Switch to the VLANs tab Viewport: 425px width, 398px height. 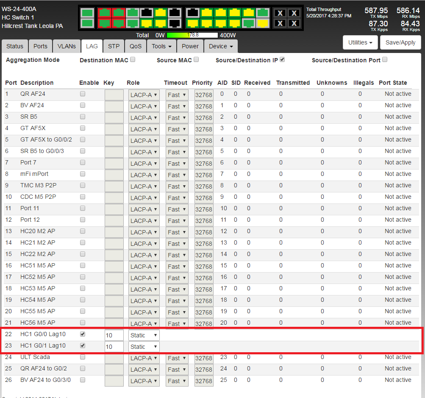click(x=67, y=46)
